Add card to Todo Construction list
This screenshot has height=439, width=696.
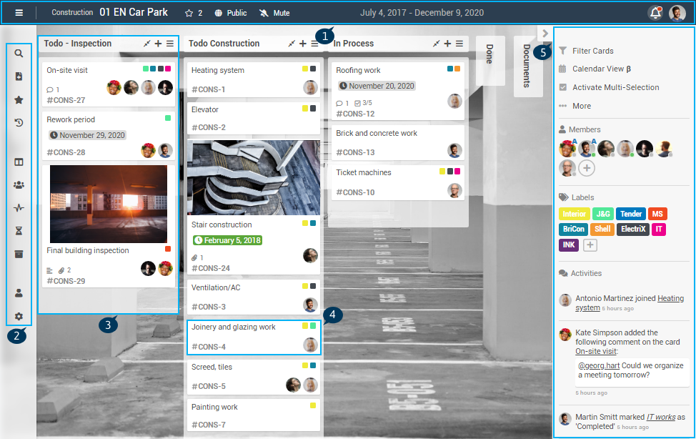(303, 44)
